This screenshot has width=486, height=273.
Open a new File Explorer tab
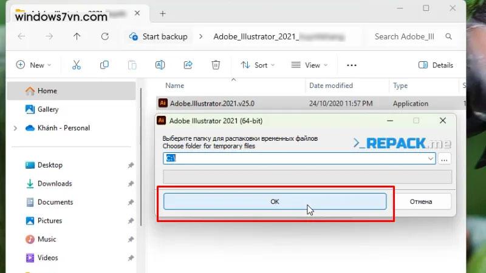click(163, 13)
